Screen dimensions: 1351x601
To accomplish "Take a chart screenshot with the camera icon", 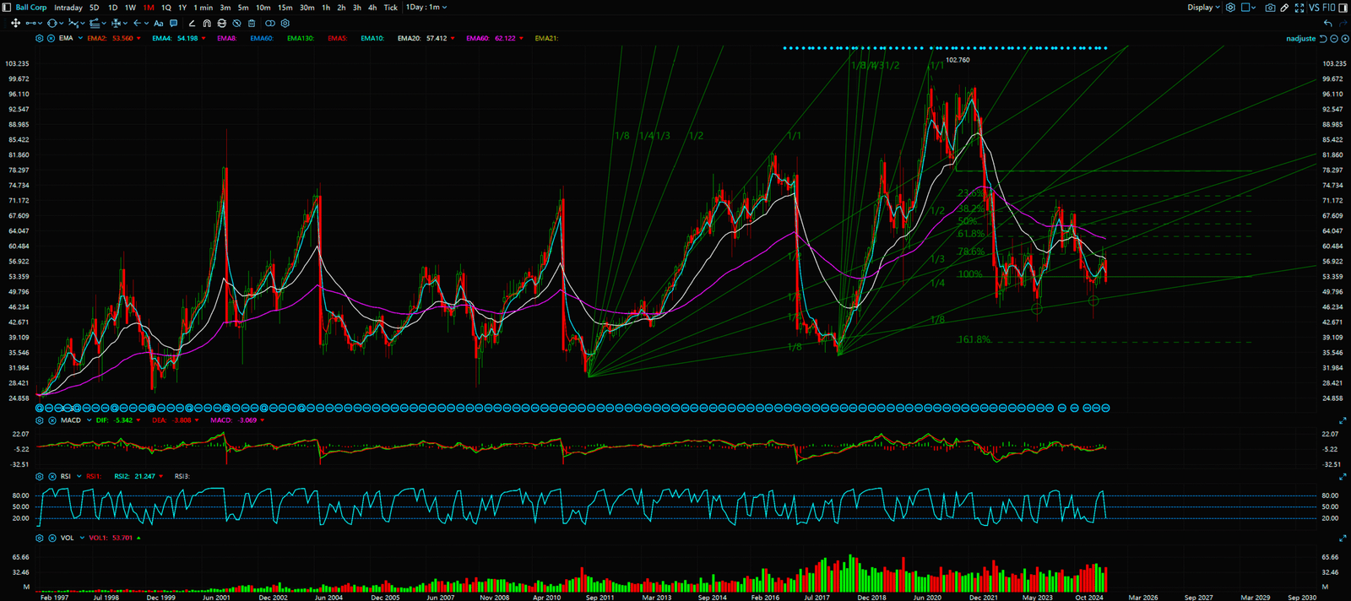I will 1270,8.
